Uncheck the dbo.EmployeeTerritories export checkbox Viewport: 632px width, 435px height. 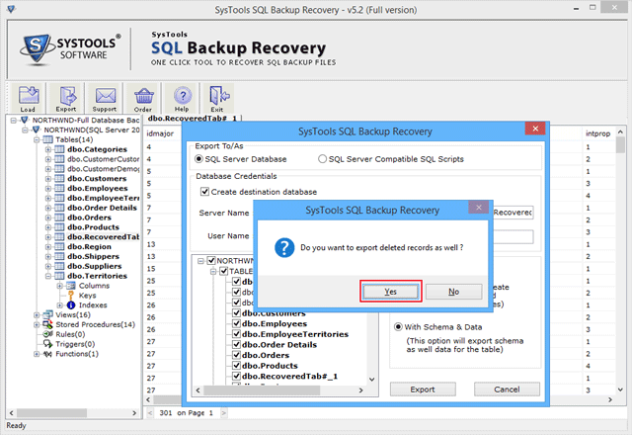[x=237, y=334]
